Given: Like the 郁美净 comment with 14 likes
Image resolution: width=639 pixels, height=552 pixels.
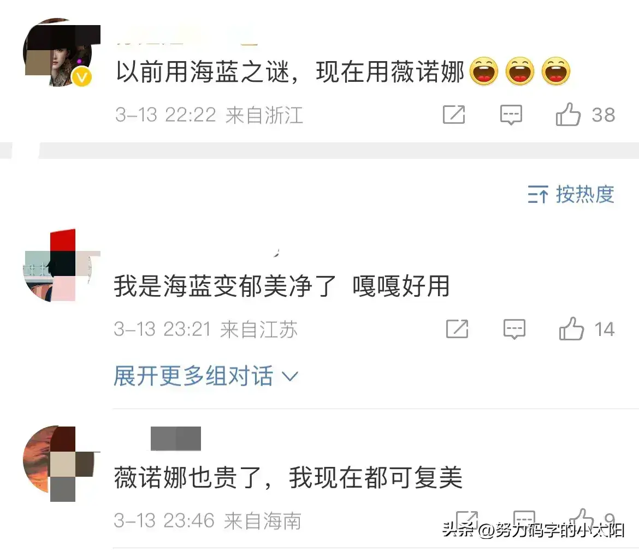Looking at the screenshot, I should (571, 328).
